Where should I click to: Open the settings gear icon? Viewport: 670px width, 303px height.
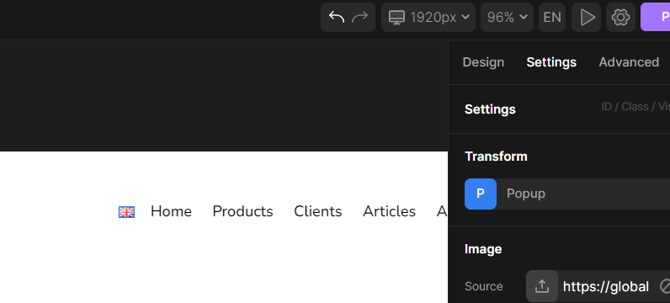[x=620, y=17]
